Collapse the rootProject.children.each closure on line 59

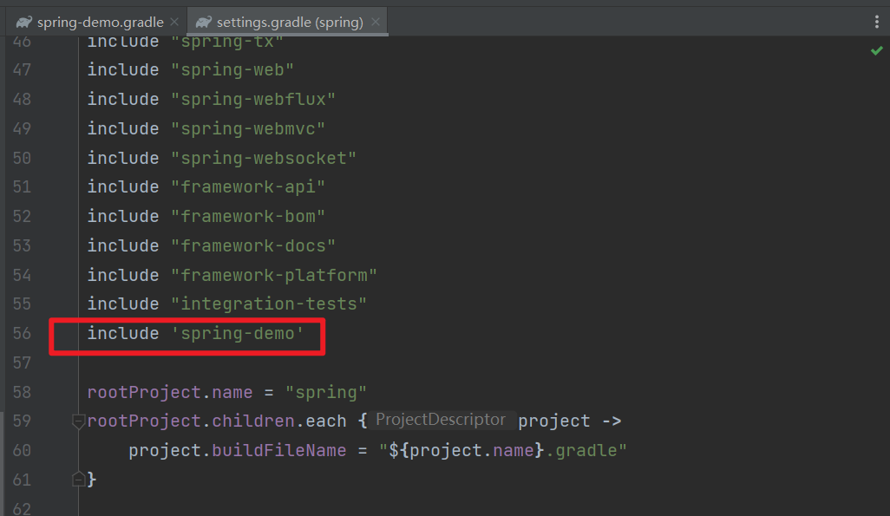pos(79,421)
